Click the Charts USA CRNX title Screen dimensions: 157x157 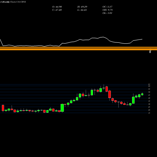[18, 2]
